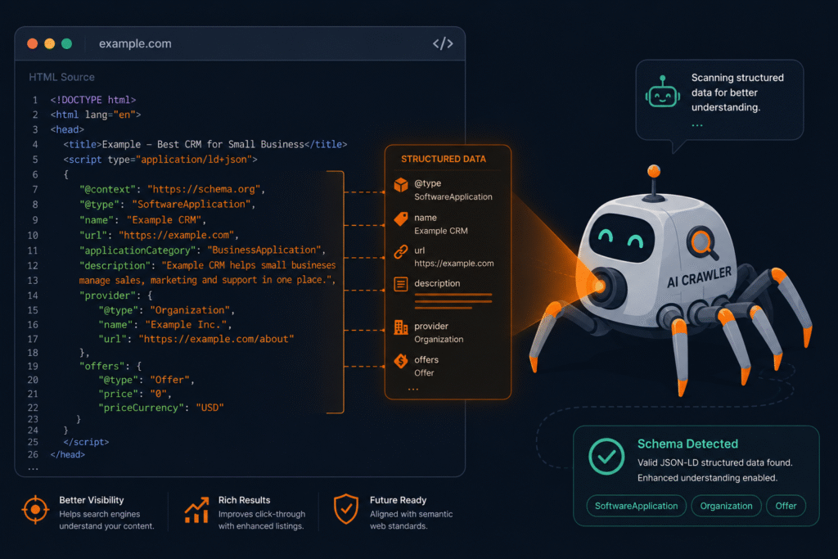The width and height of the screenshot is (838, 559).
Task: Select the Organization tag pill
Action: click(x=727, y=506)
